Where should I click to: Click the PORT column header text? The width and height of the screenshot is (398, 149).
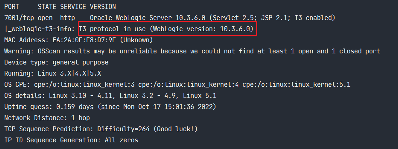click(x=12, y=7)
